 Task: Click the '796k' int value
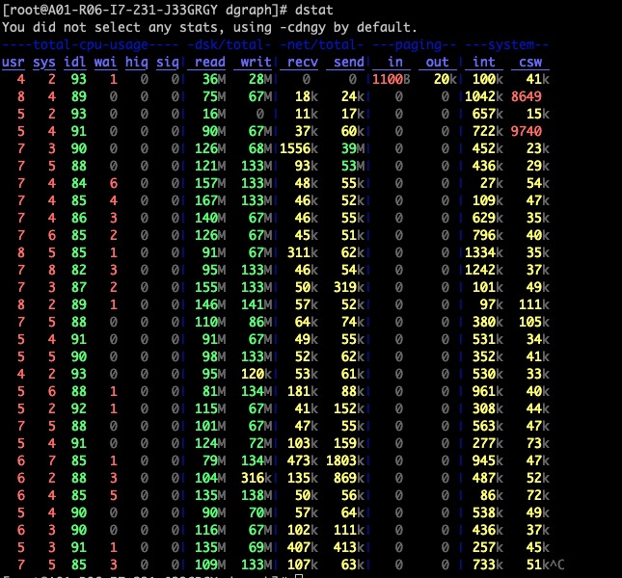point(488,235)
